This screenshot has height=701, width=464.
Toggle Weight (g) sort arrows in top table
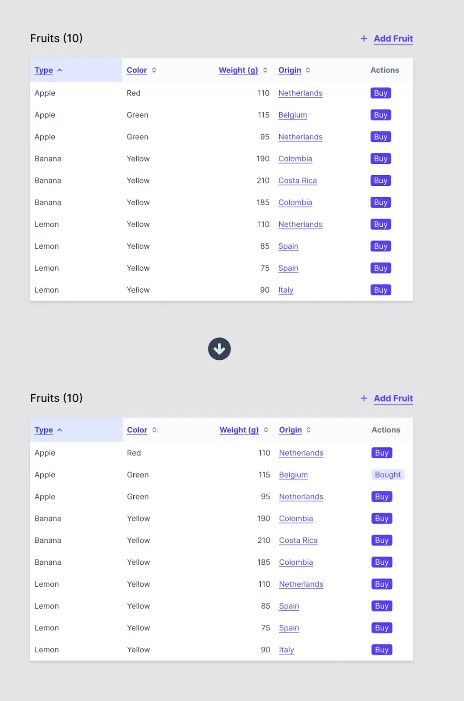click(x=265, y=70)
